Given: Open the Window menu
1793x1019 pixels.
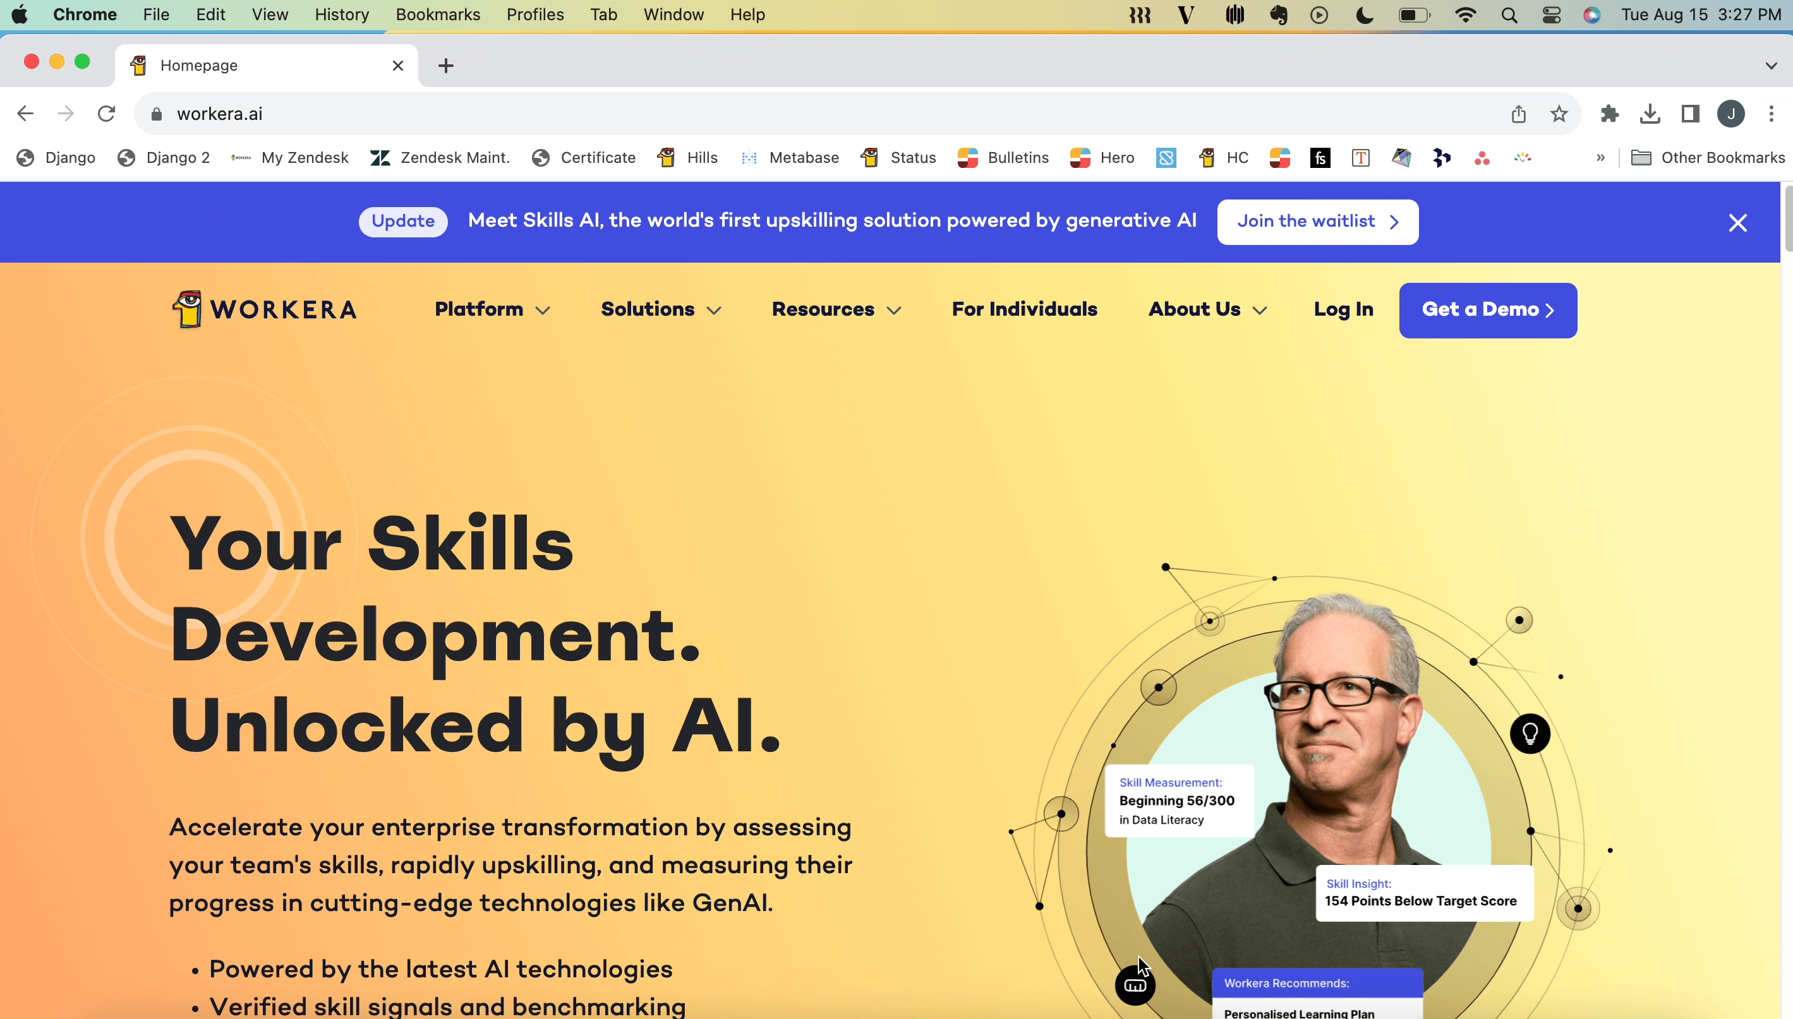Looking at the screenshot, I should click(673, 15).
